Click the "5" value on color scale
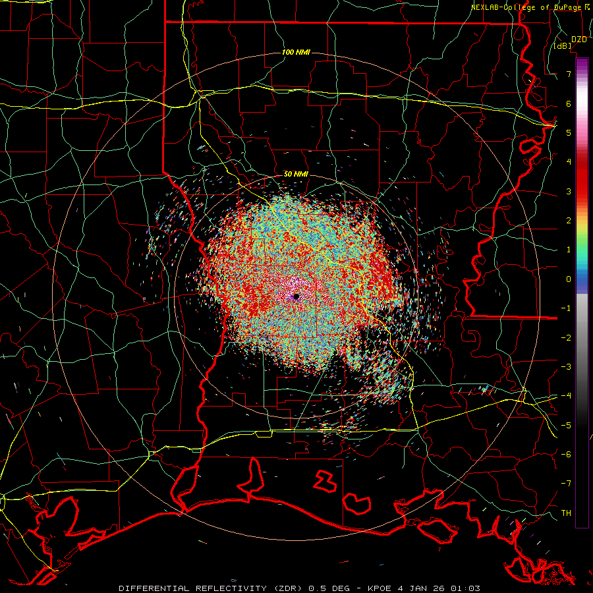The height and width of the screenshot is (593, 593). 569,132
